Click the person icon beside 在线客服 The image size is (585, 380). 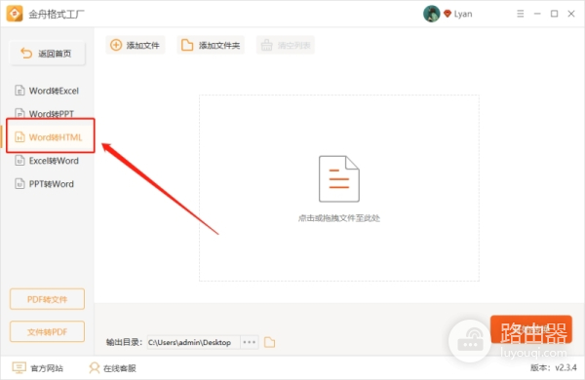pyautogui.click(x=95, y=368)
